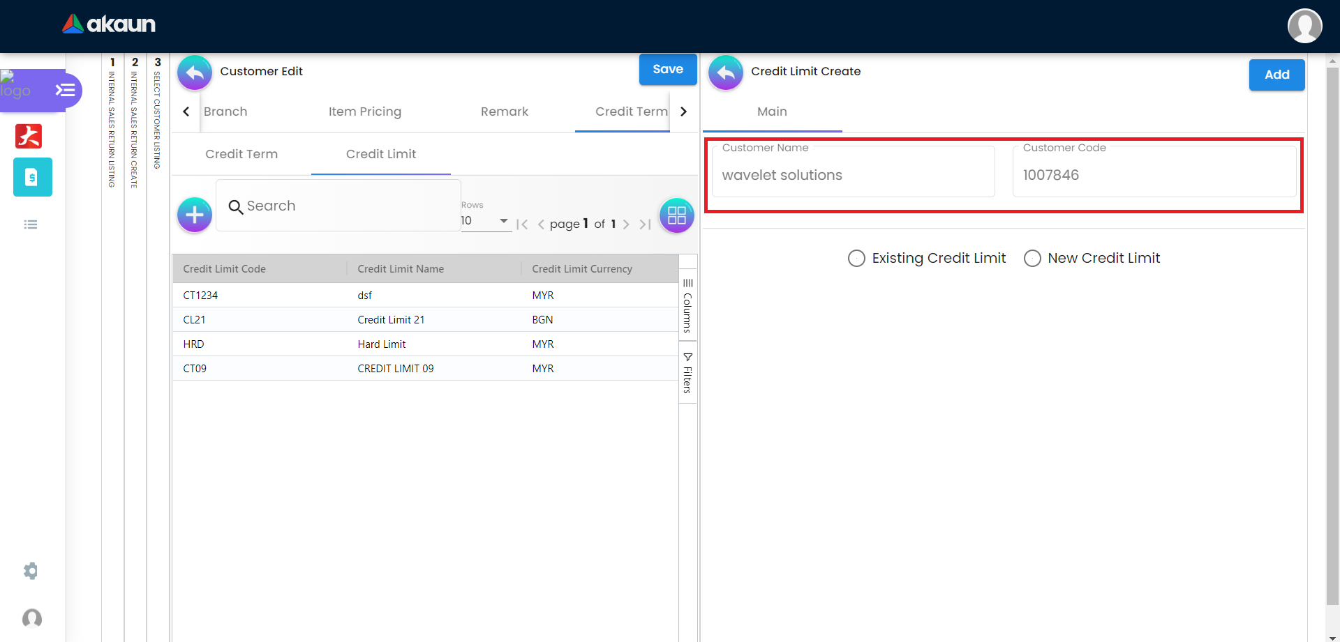Expand the Columns side panel
This screenshot has width=1340, height=642.
click(x=687, y=305)
